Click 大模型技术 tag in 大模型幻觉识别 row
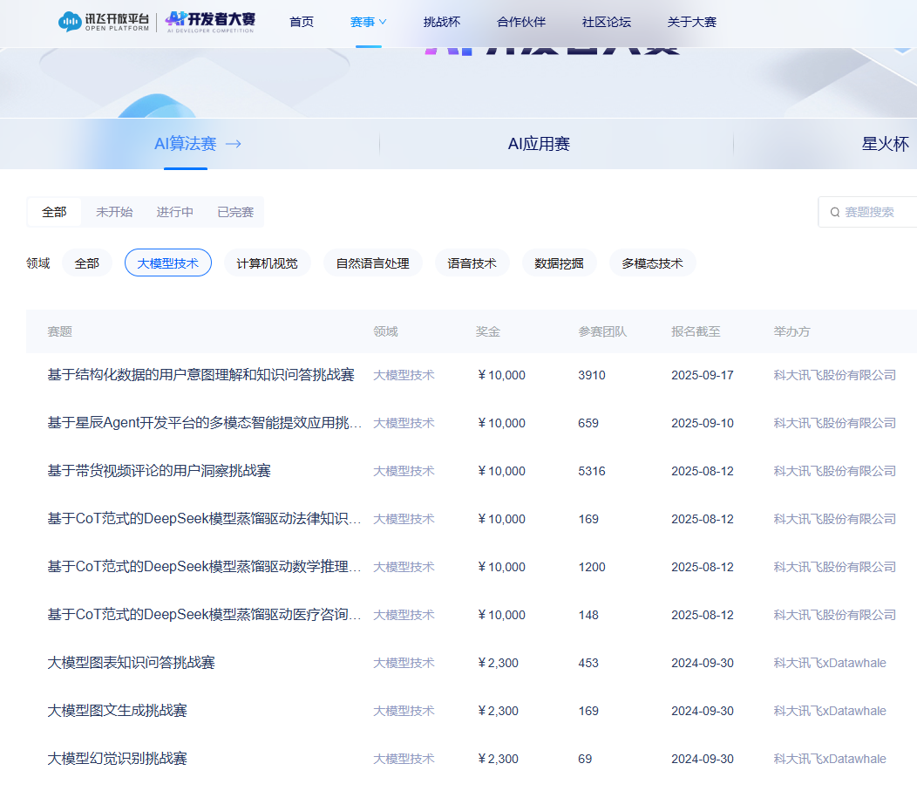 click(x=404, y=759)
